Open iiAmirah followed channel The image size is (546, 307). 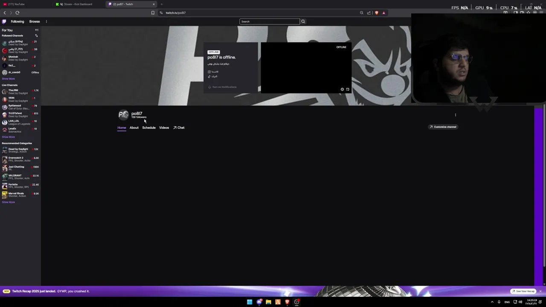[20, 58]
